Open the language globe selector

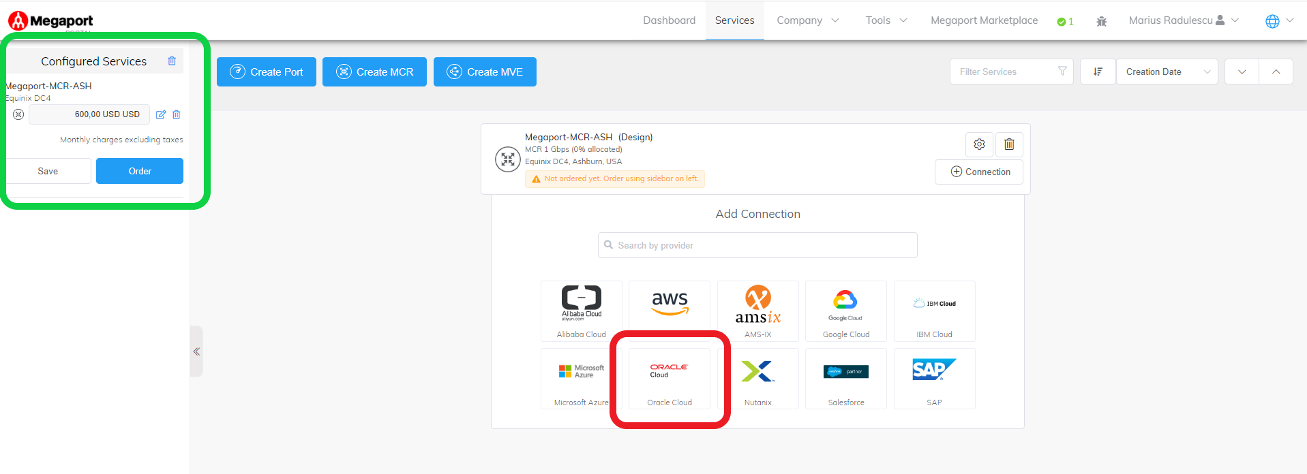coord(1279,20)
